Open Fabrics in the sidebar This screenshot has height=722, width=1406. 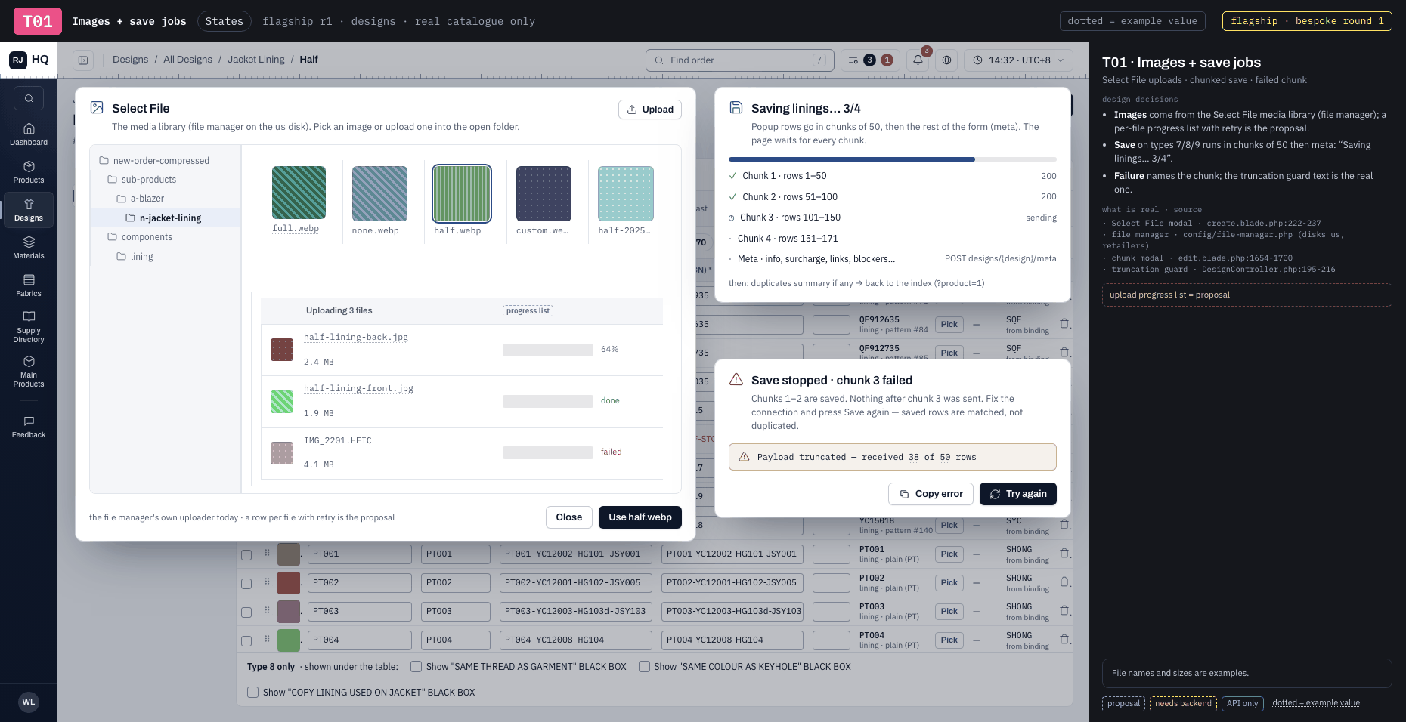(29, 285)
